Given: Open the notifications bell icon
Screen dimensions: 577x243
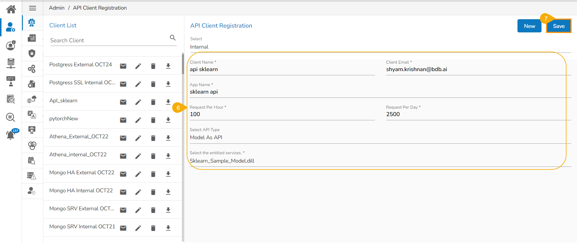Looking at the screenshot, I should pos(11,135).
